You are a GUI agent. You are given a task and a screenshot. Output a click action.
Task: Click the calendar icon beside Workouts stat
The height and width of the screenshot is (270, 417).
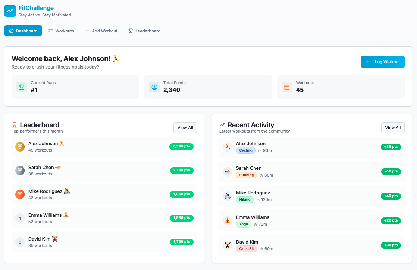click(x=287, y=87)
